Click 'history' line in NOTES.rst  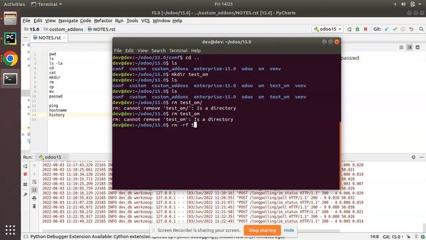pyautogui.click(x=57, y=115)
